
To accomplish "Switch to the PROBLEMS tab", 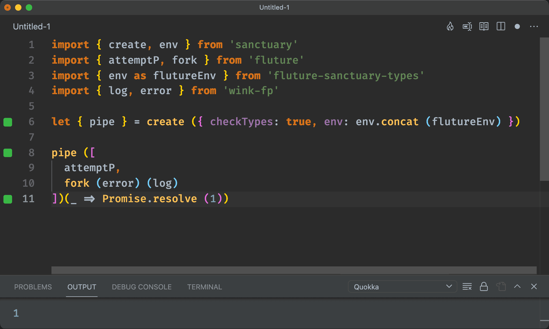I will (x=33, y=287).
